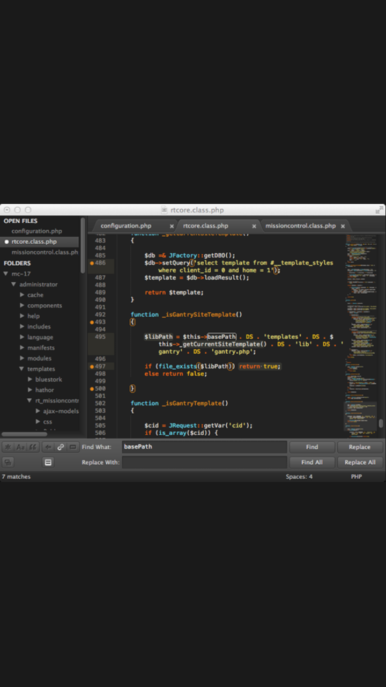Collapse the administrator folder arrow
The image size is (386, 687).
point(14,284)
